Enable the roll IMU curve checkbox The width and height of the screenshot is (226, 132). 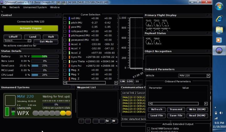coord(65,18)
